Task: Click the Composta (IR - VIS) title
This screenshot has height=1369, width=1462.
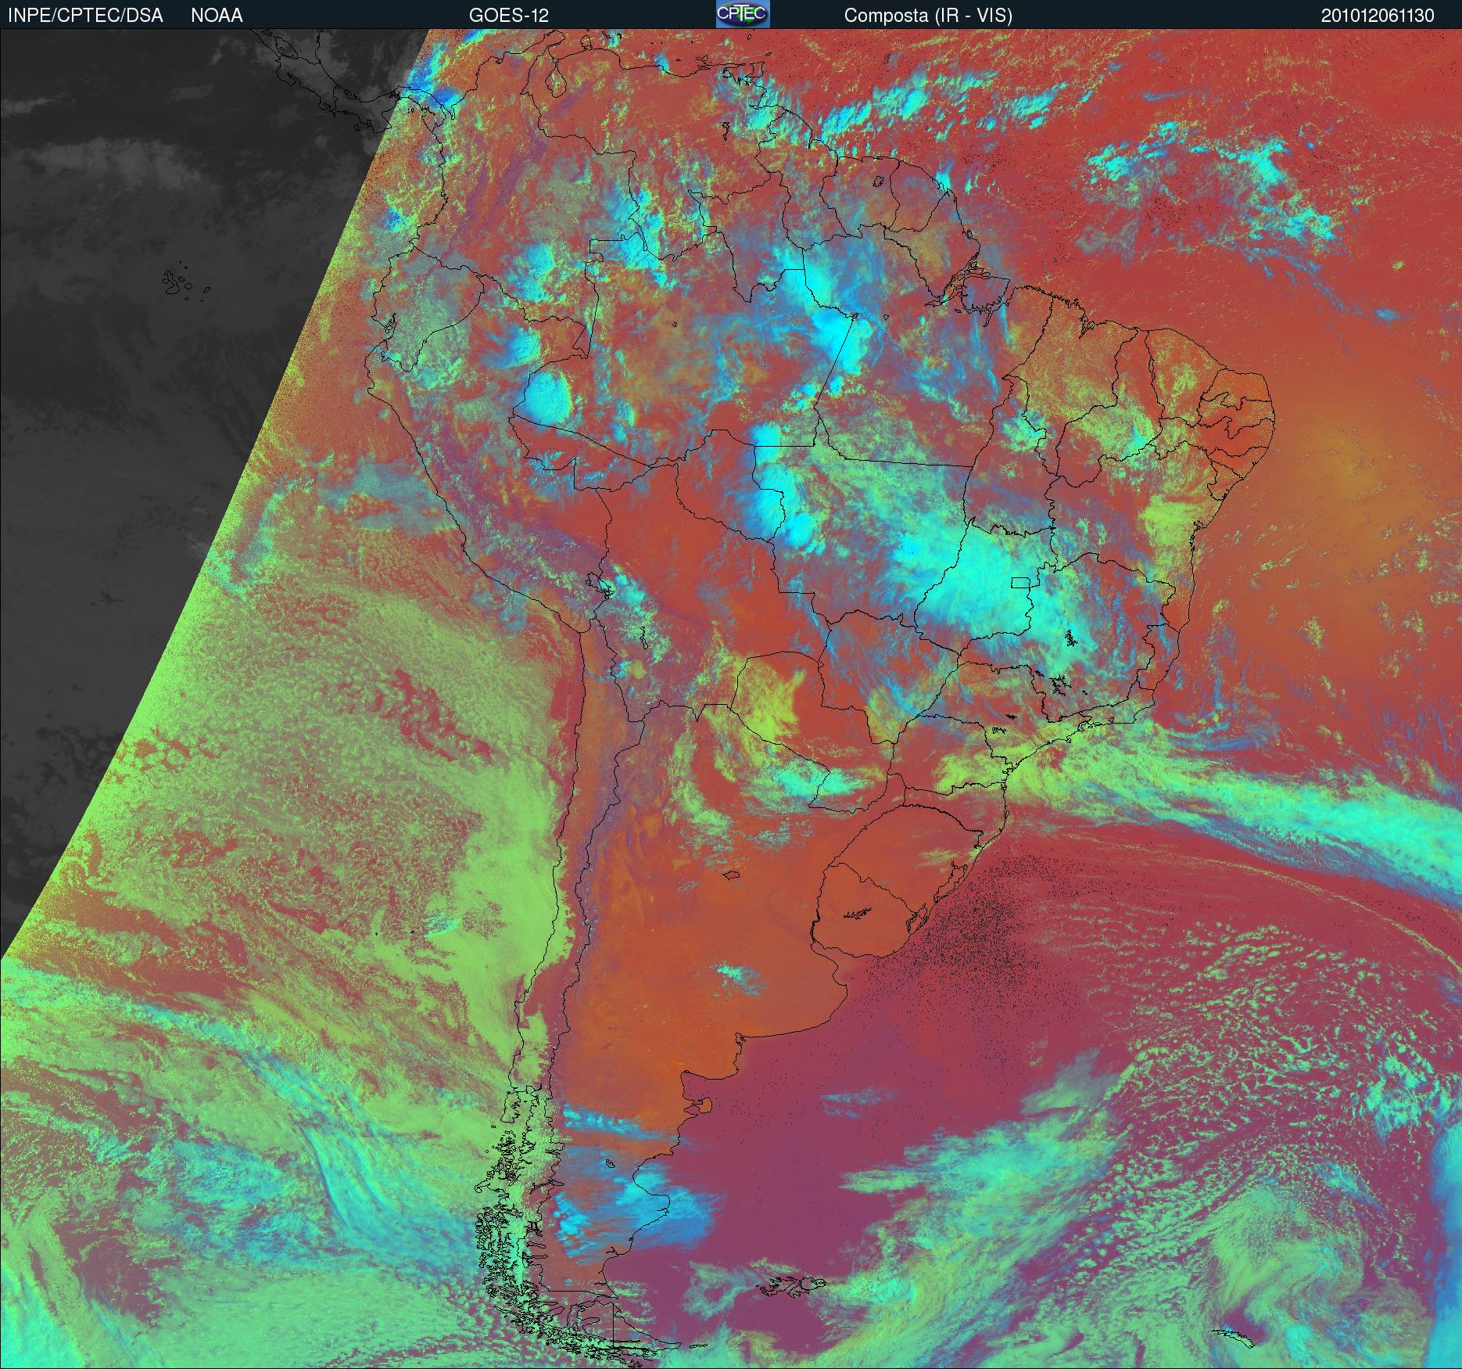Action: click(x=928, y=16)
